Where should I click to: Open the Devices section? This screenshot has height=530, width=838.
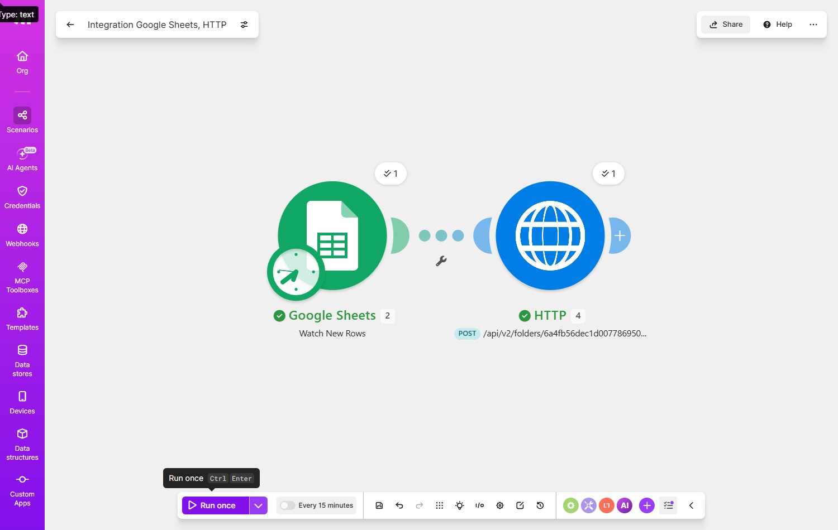22,402
